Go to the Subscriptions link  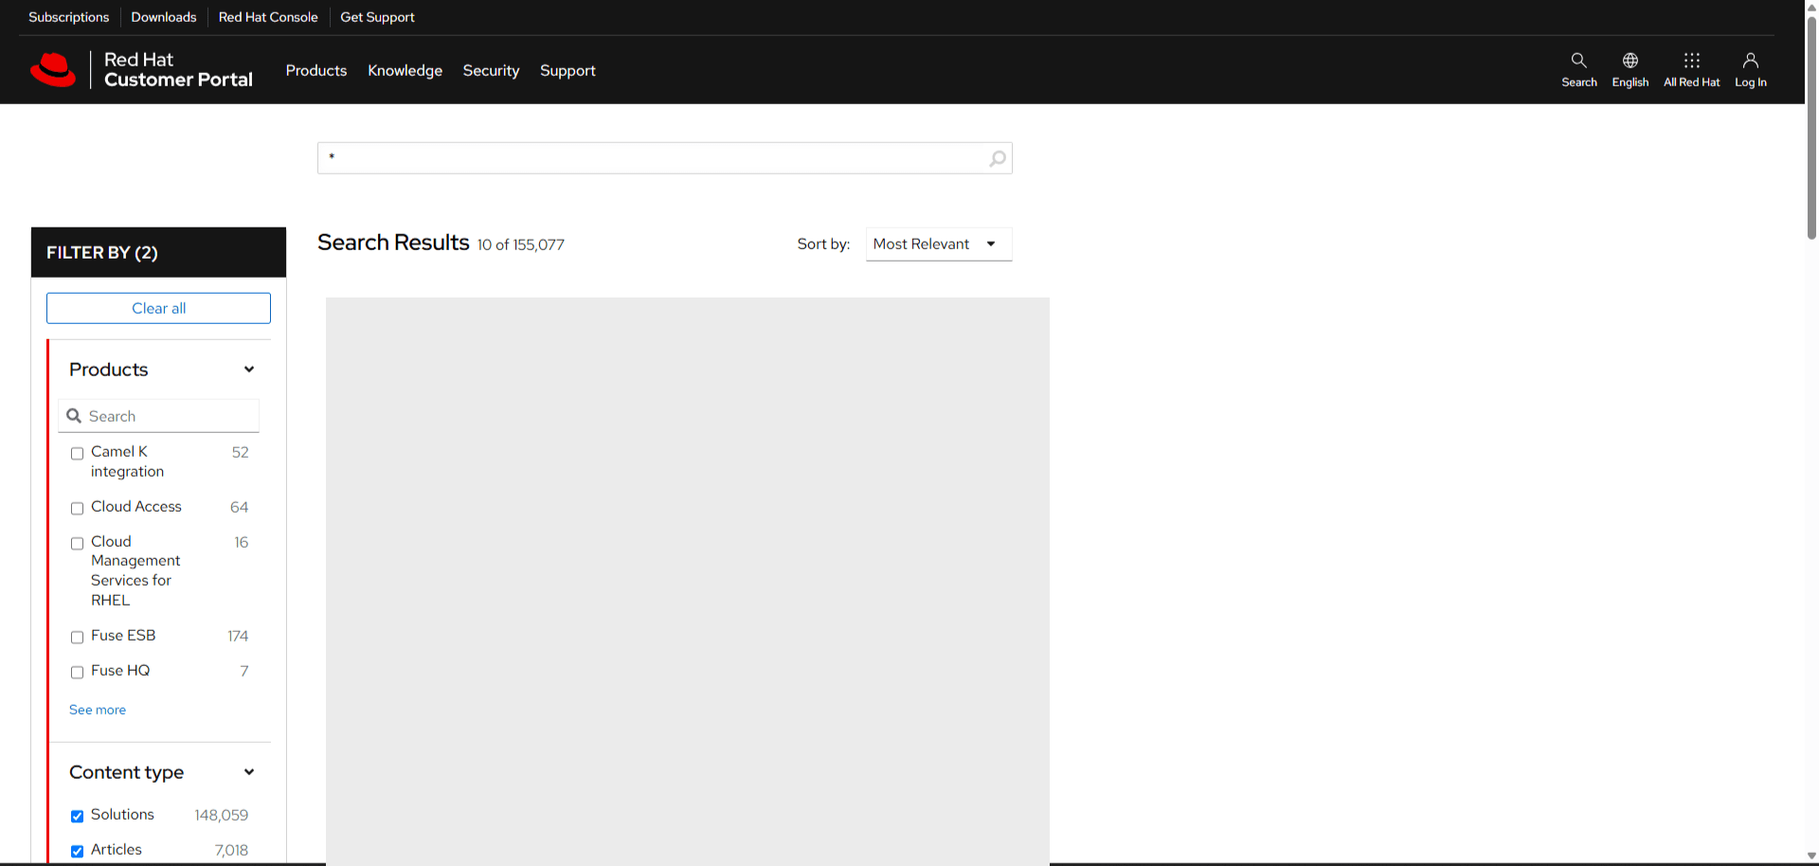pos(69,17)
